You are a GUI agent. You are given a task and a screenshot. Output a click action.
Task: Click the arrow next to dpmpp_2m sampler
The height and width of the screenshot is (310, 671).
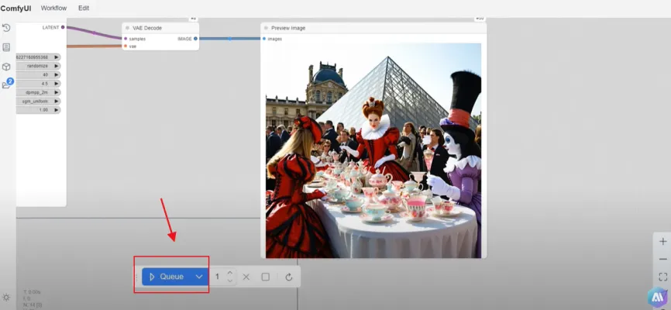57,92
